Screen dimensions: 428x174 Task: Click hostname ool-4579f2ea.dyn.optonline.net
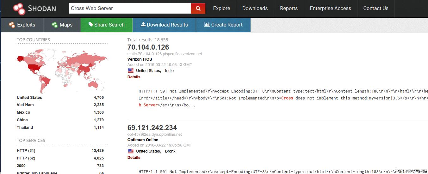point(155,135)
